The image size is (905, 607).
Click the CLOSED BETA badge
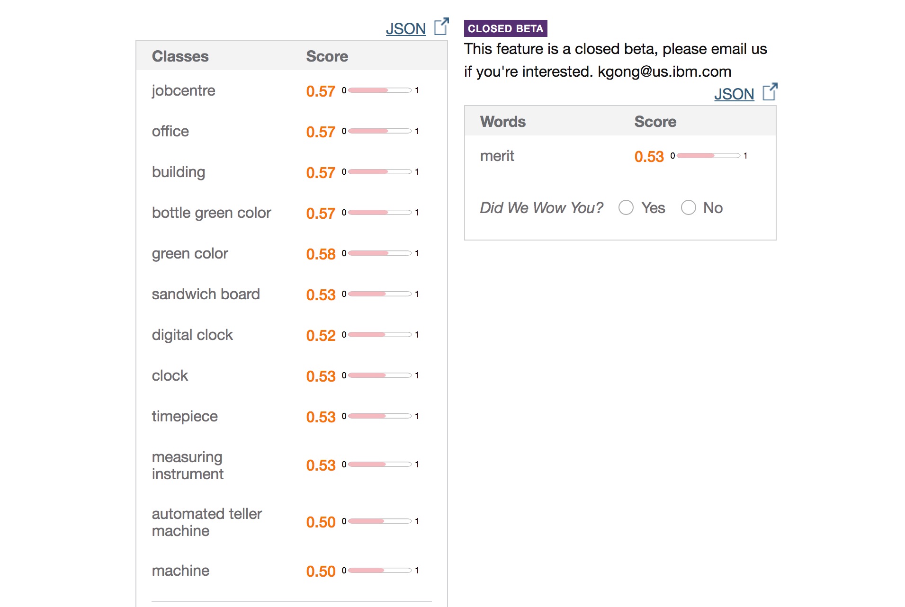[505, 28]
